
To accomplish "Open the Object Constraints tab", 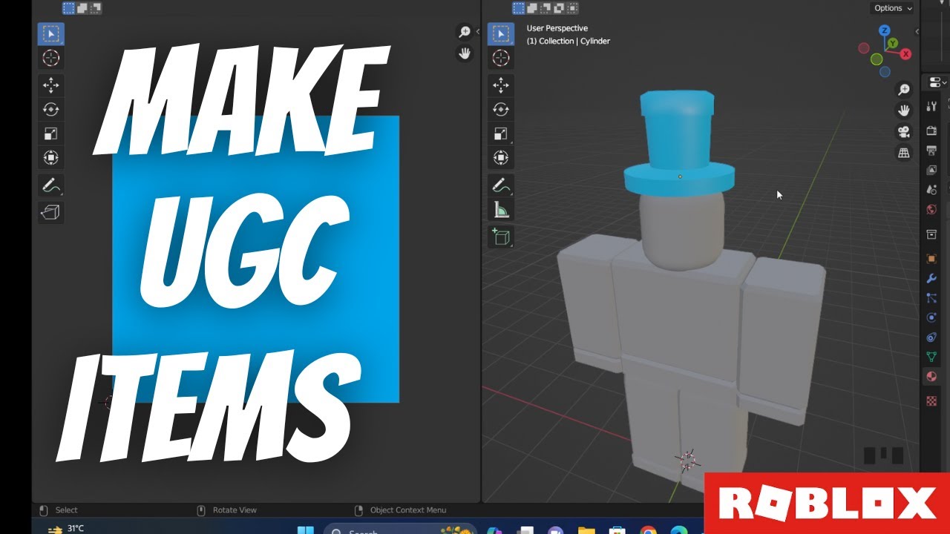I will click(931, 337).
